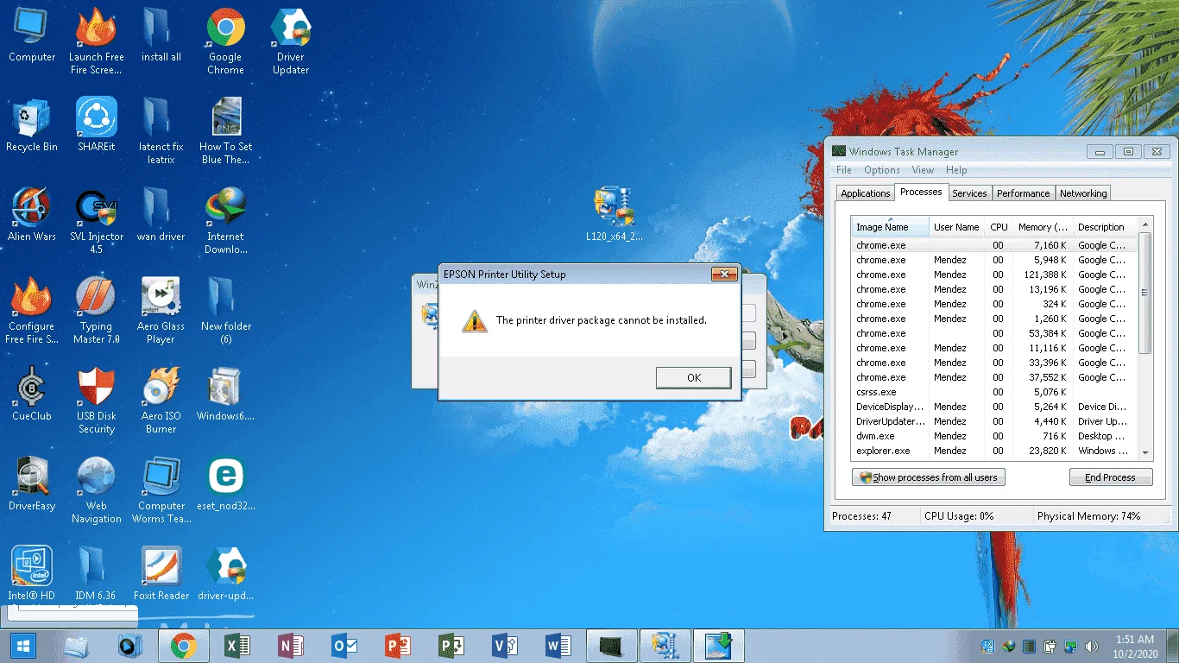
Task: Open Launch Free Fire Screen shortcut
Action: pos(97,41)
